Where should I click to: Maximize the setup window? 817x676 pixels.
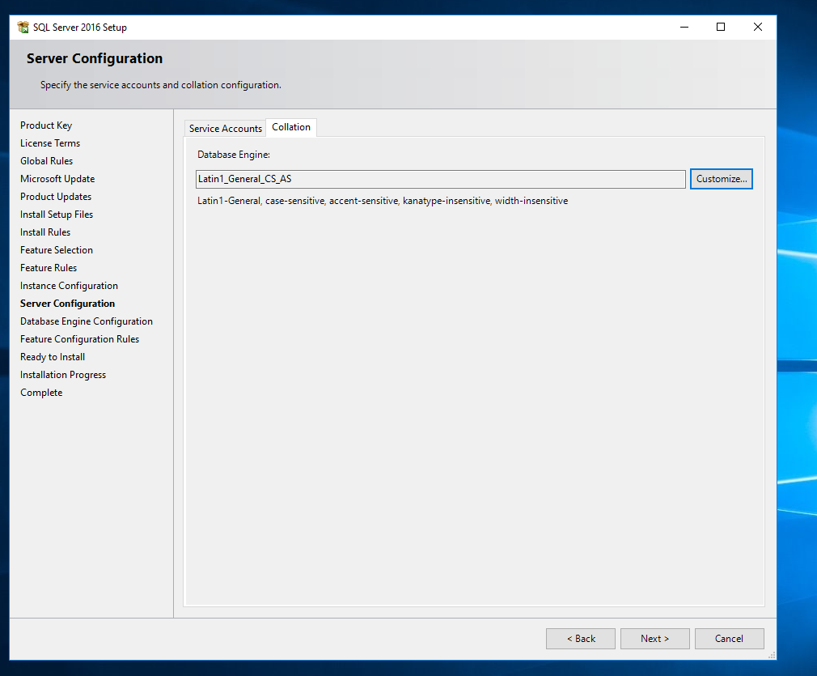721,28
